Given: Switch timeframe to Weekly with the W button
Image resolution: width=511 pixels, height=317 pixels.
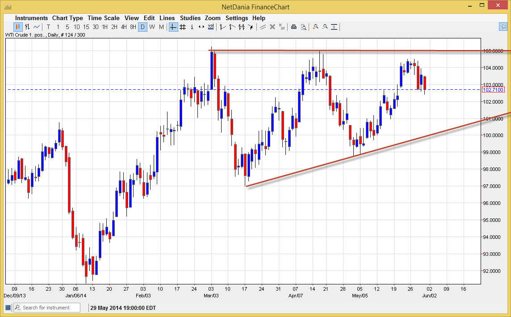Looking at the screenshot, I should (x=152, y=27).
